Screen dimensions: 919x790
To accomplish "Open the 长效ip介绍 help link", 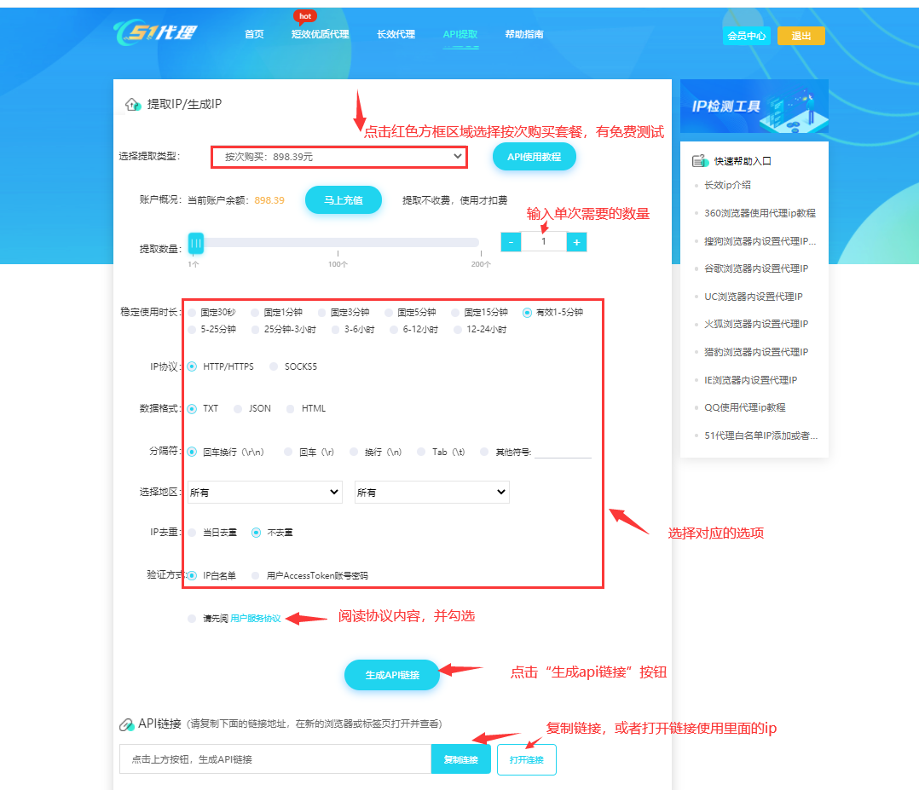I will coord(727,185).
